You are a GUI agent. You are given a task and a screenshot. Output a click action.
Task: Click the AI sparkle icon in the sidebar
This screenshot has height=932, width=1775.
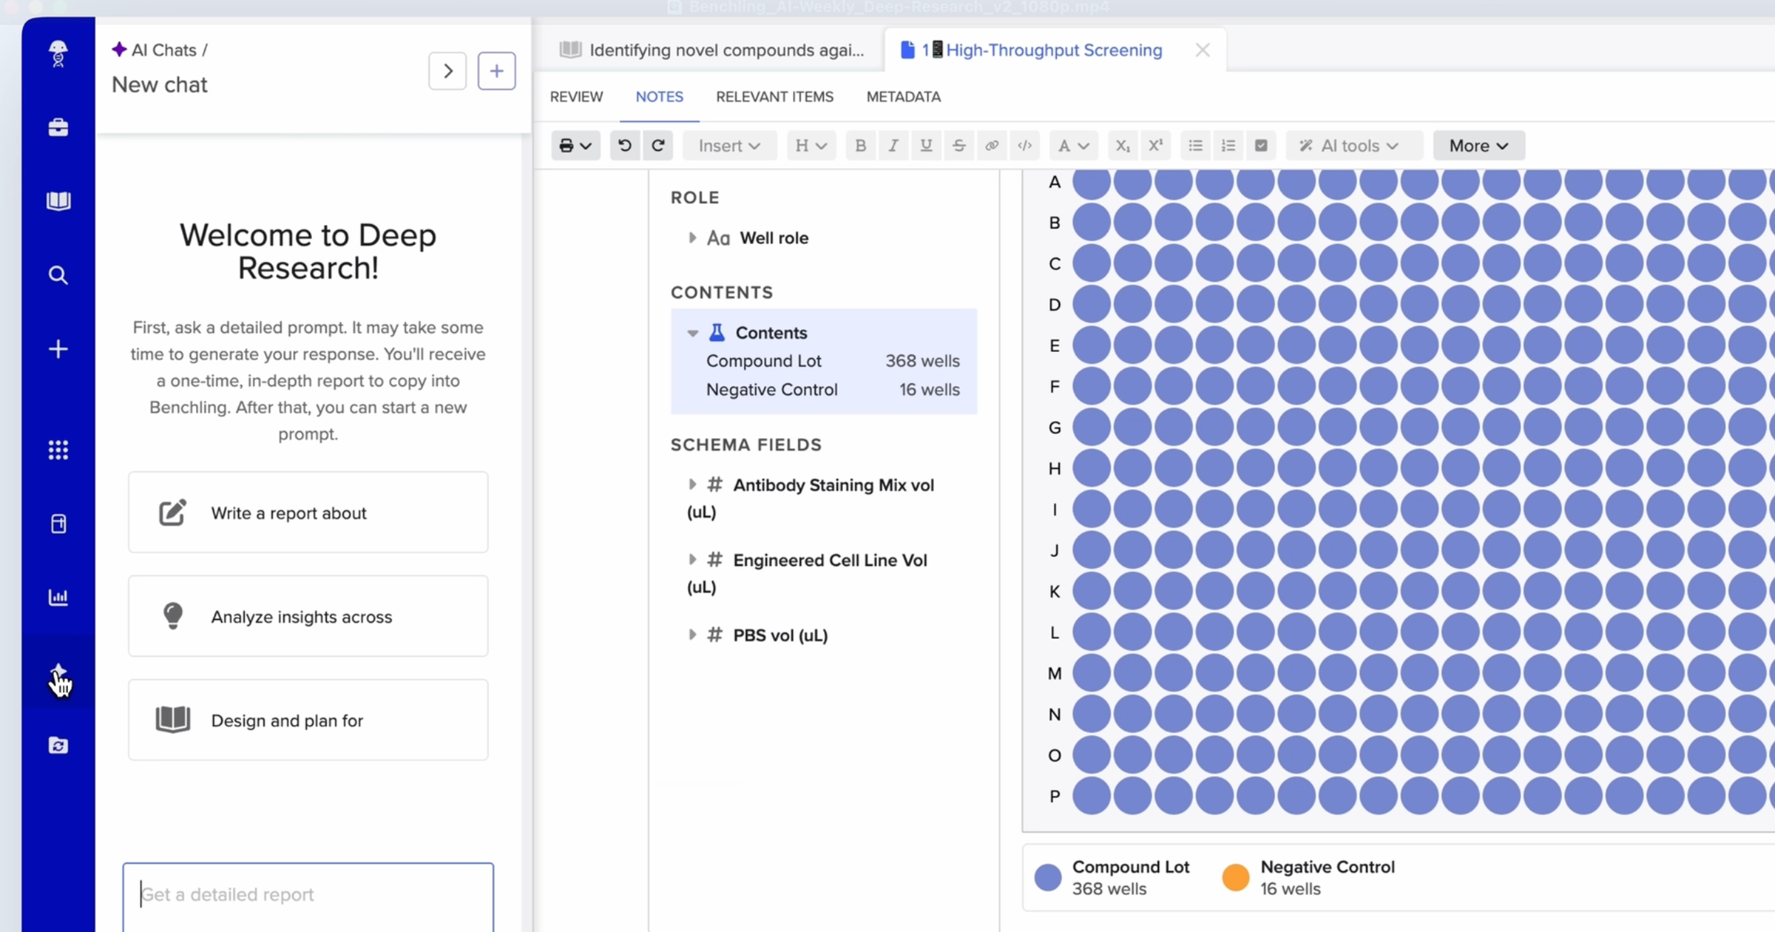point(58,672)
